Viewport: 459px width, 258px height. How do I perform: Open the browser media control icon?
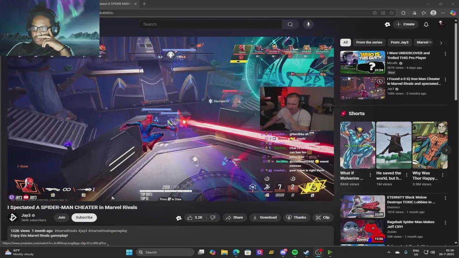[415, 13]
